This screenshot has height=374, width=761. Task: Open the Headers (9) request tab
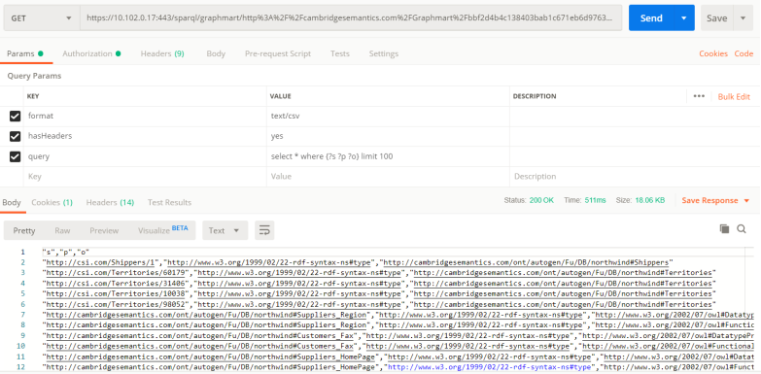[162, 53]
